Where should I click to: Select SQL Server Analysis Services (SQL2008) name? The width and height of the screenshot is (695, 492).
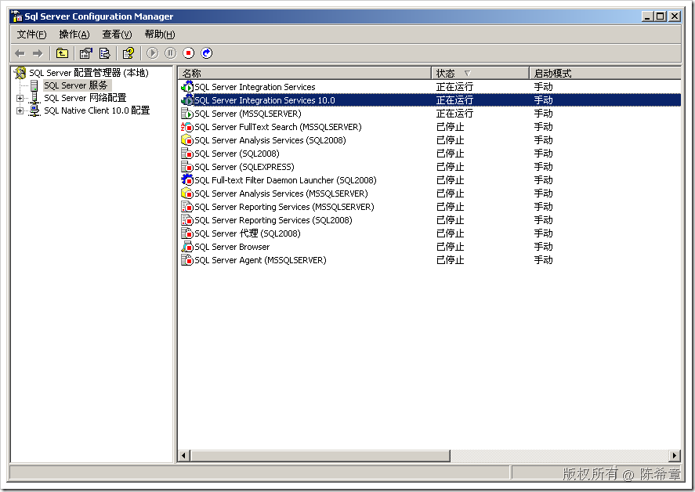click(270, 140)
